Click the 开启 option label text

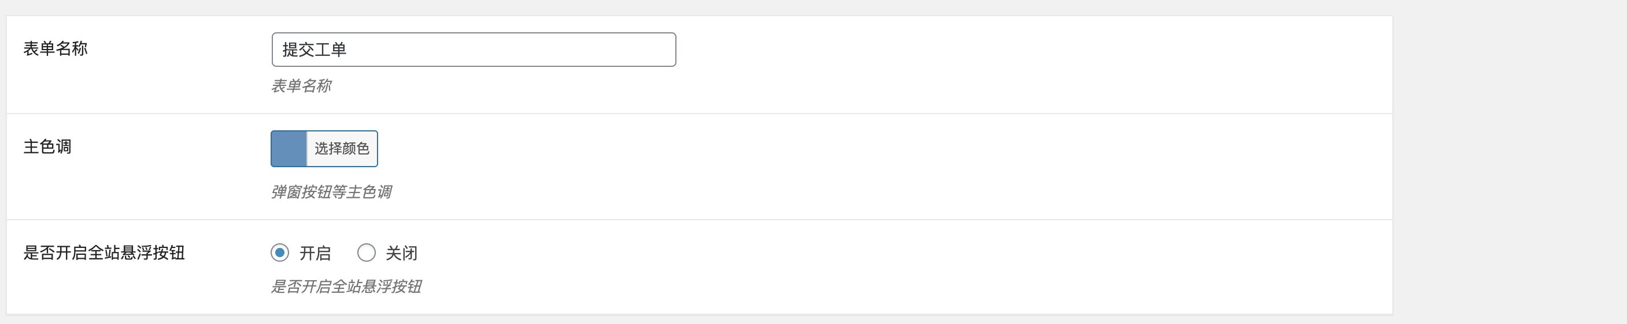point(315,254)
